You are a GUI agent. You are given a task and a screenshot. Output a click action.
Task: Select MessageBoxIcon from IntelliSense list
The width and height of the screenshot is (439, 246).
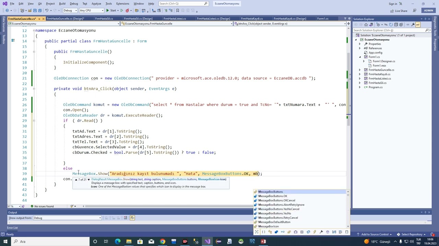(268, 226)
